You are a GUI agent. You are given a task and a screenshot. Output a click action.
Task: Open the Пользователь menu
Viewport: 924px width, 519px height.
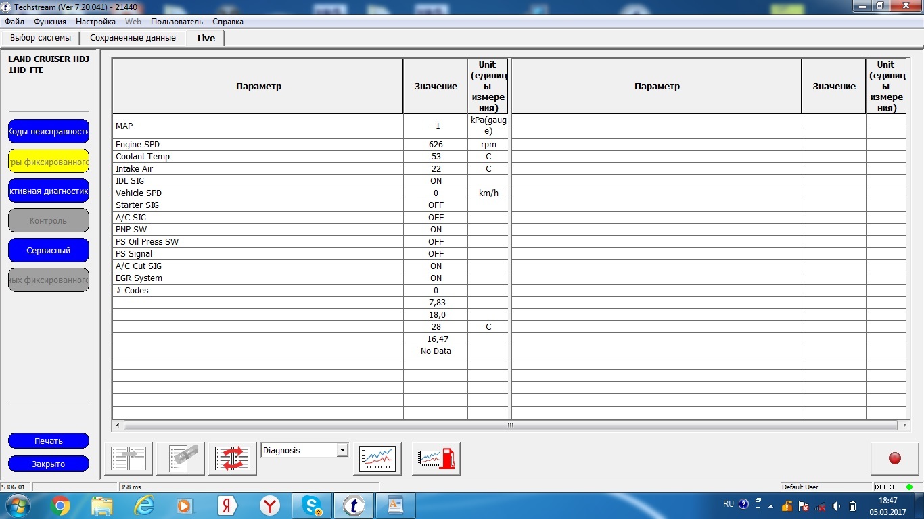pyautogui.click(x=177, y=22)
